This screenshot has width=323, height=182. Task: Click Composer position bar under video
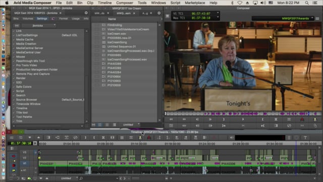[x=243, y=113]
